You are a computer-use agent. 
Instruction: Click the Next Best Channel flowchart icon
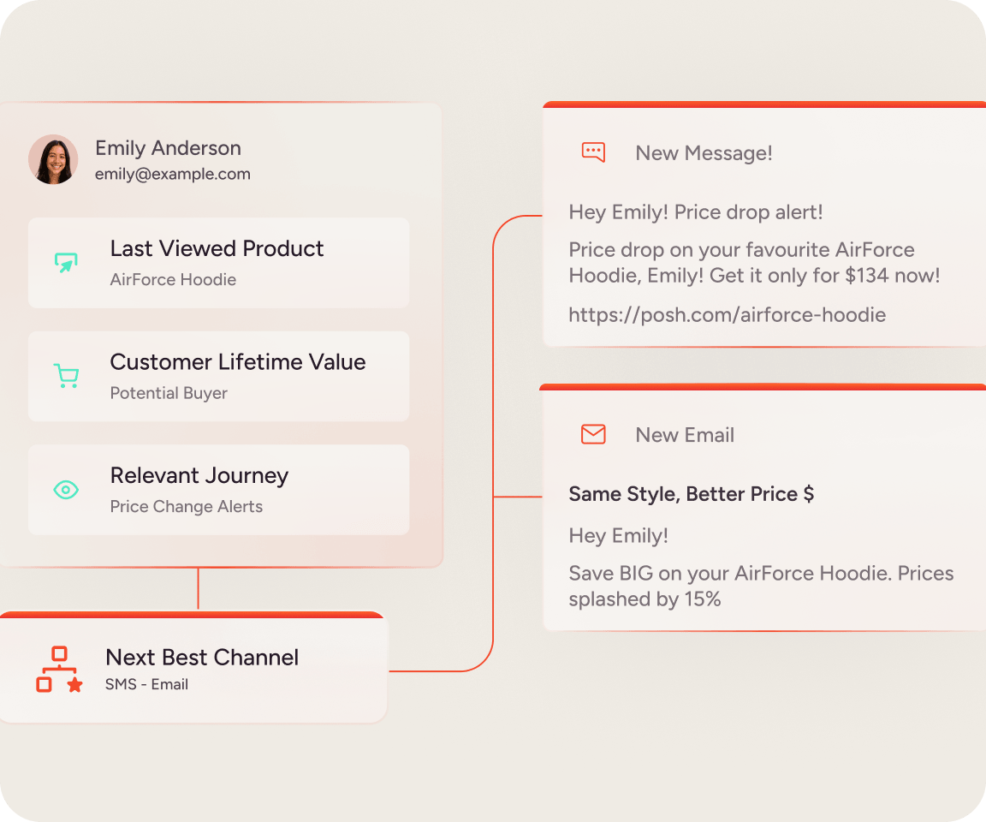[x=59, y=670]
